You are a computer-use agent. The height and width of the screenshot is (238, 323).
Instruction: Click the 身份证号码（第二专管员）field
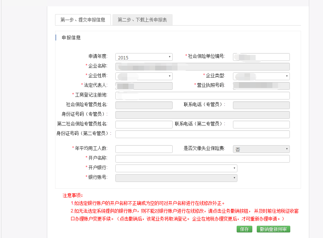202,134
